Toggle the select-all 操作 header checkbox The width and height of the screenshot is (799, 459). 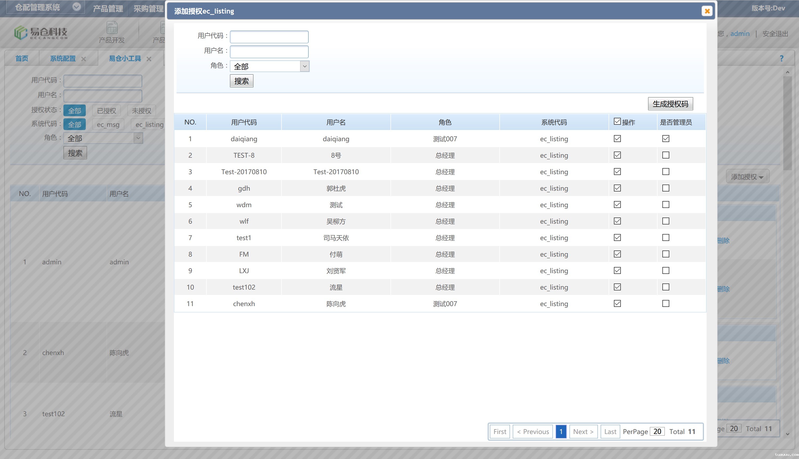(x=617, y=121)
